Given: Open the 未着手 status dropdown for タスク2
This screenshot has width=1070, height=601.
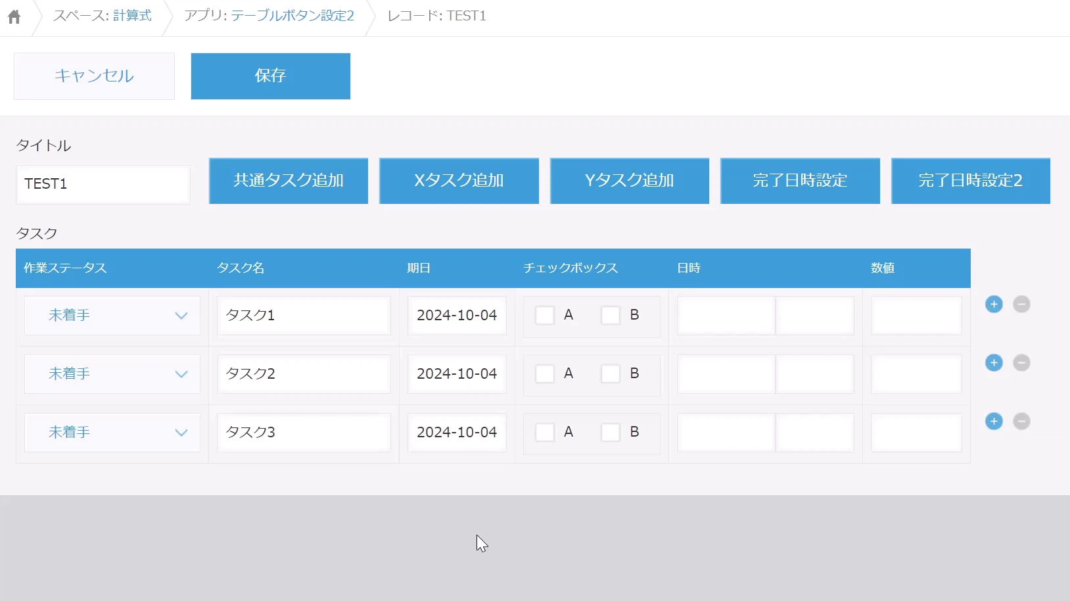Looking at the screenshot, I should tap(112, 374).
